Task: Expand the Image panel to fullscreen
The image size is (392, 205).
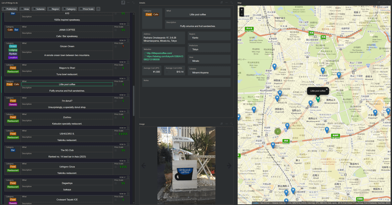Action: tap(231, 124)
